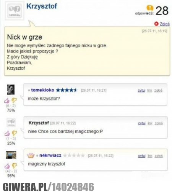Like Krzysztof's reply with thumbs up
Viewport: 172px width, 193px height.
point(7,133)
